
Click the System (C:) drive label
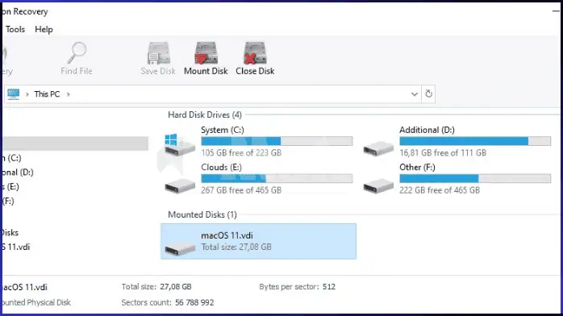click(x=223, y=130)
